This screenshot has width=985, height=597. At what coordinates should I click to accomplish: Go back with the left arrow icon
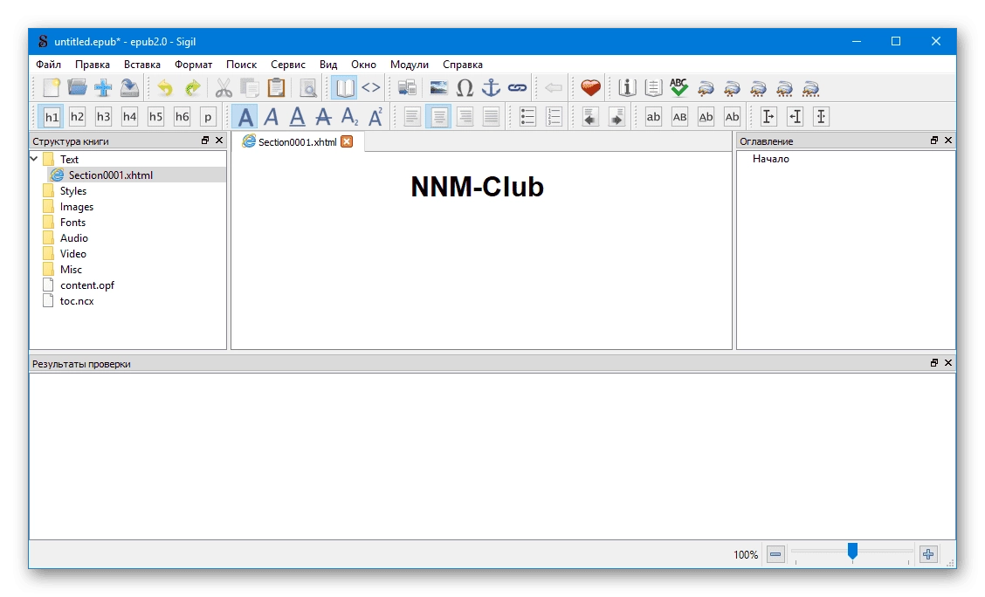[x=554, y=88]
